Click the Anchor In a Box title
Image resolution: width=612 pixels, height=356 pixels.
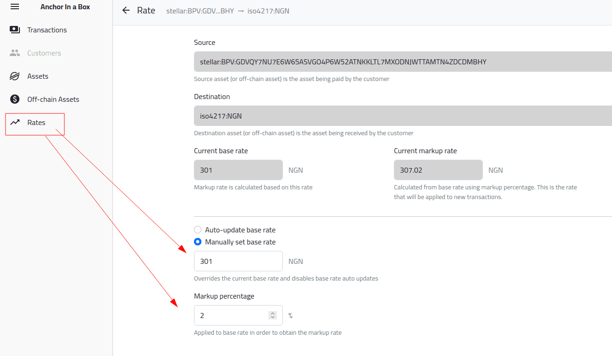tap(65, 7)
